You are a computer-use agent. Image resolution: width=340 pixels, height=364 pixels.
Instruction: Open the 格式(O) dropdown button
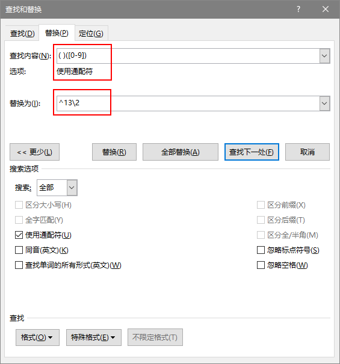point(37,338)
